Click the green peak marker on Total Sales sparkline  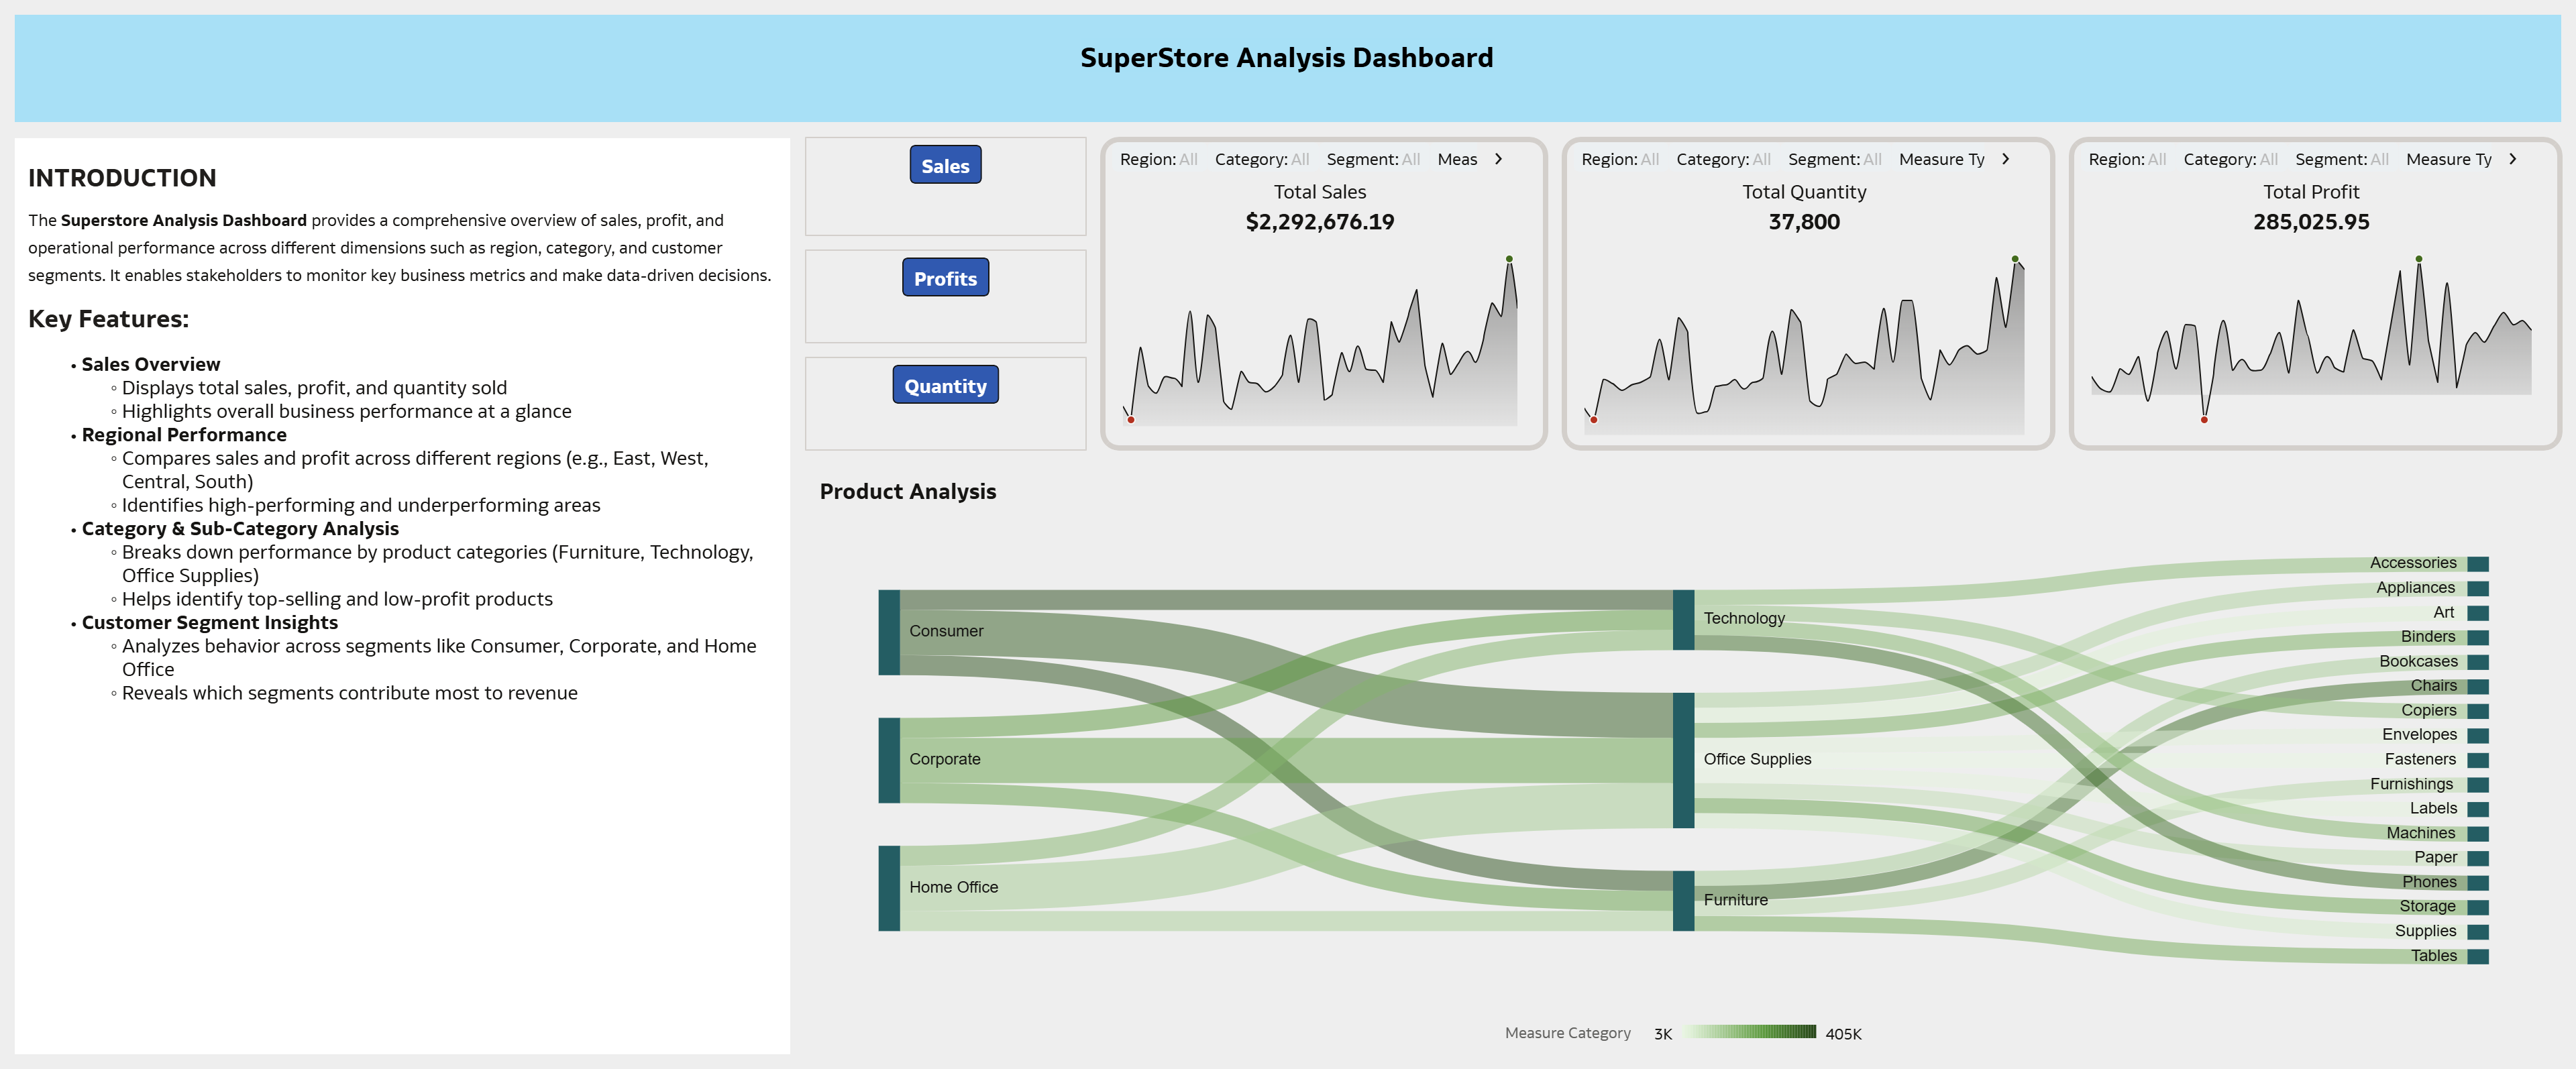1509,259
